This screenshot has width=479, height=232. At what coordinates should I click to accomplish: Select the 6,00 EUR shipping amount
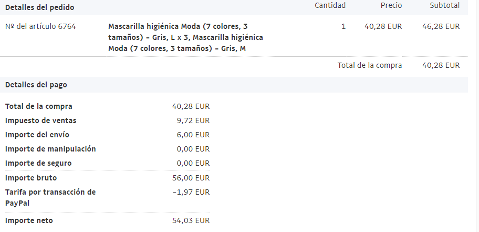point(193,135)
